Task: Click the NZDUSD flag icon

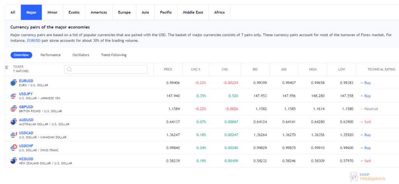Action: [13, 161]
